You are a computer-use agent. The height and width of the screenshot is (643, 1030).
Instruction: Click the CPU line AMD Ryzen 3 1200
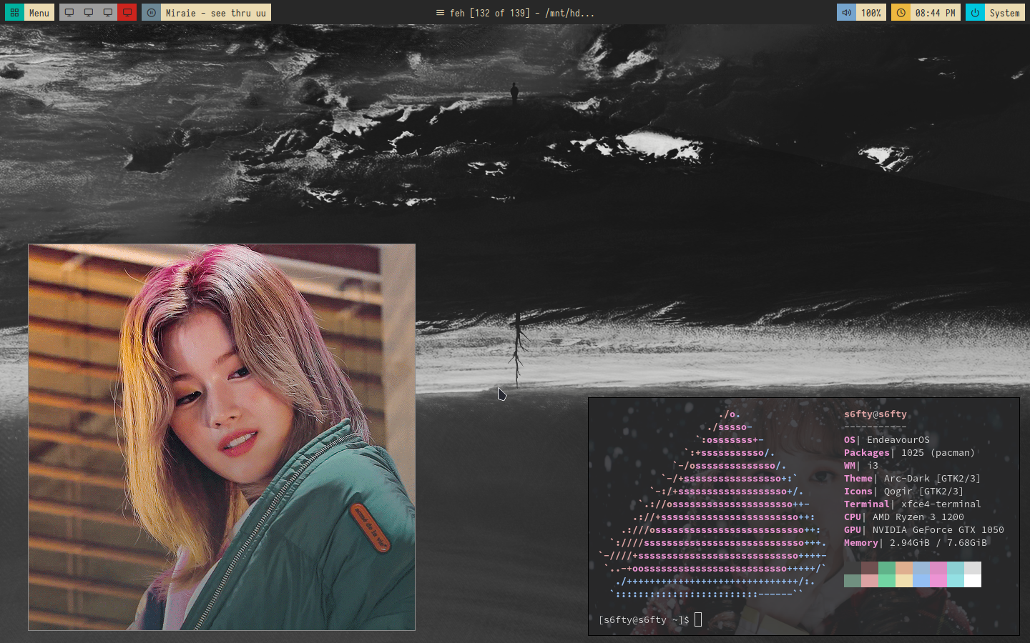(904, 517)
